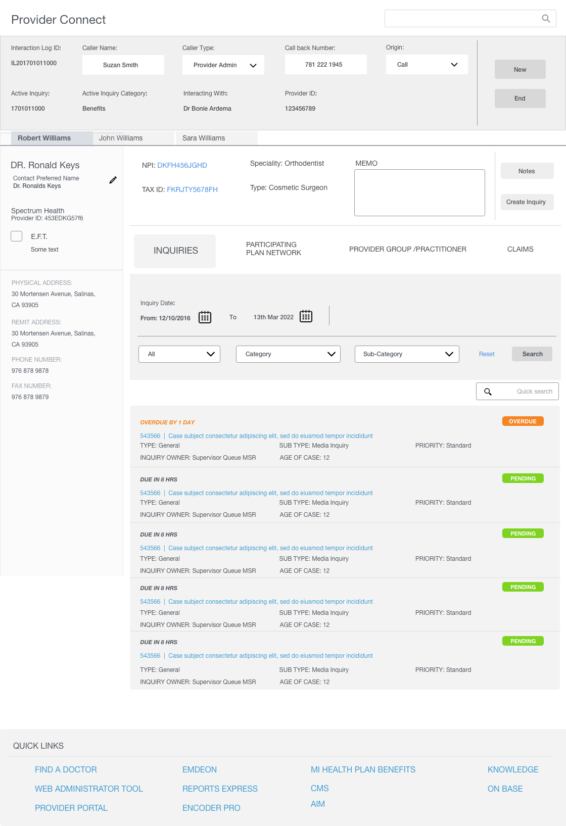Select Participating Plan Network tab

click(273, 249)
